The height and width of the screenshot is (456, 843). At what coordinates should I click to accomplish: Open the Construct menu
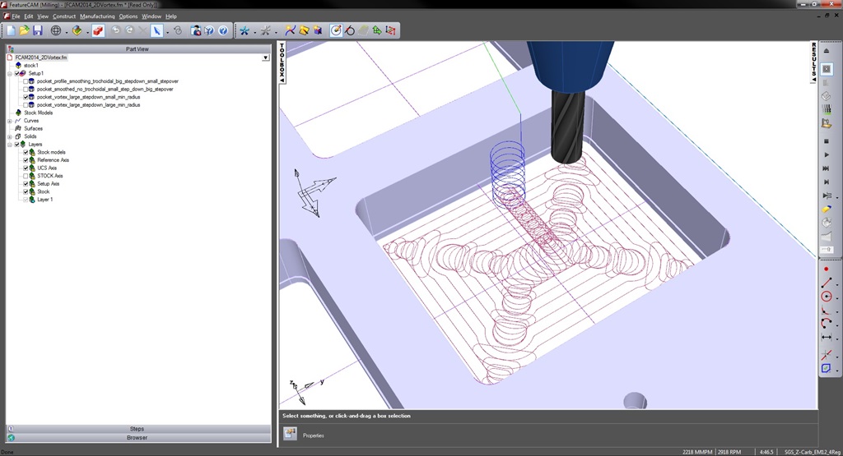[64, 16]
